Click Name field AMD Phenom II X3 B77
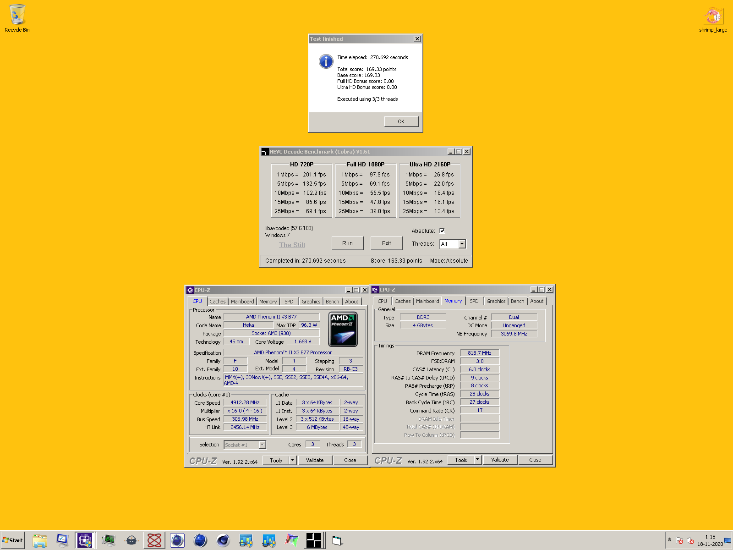The width and height of the screenshot is (733, 550). click(271, 317)
